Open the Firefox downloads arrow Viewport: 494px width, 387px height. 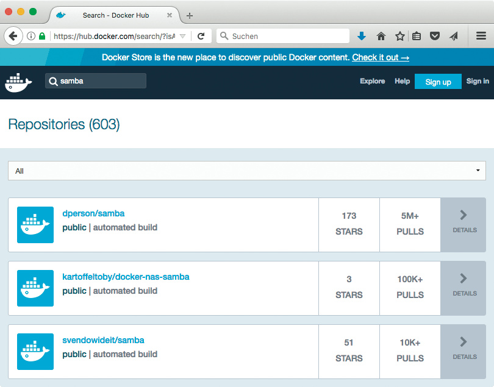[362, 36]
